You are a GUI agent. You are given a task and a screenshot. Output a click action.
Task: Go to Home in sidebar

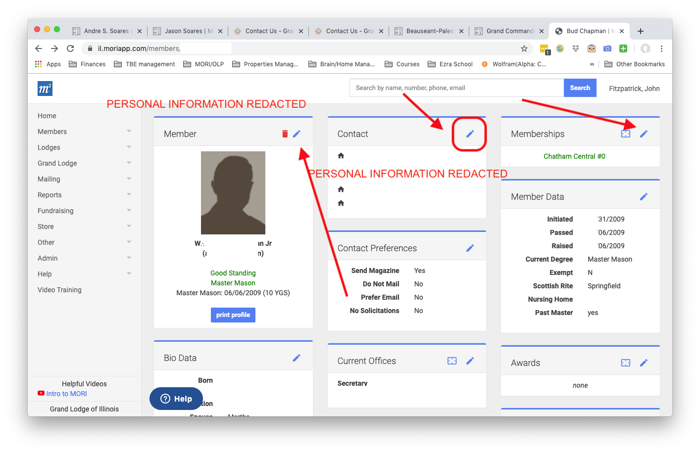pyautogui.click(x=47, y=116)
